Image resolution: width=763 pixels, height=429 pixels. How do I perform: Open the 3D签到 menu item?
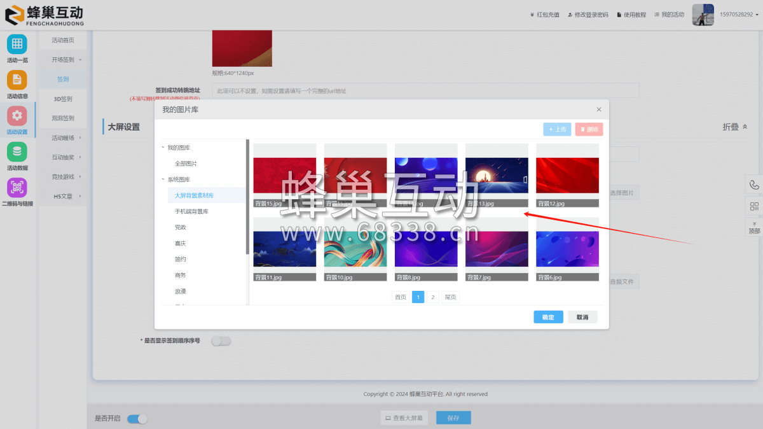(x=62, y=99)
